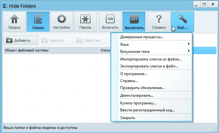
Task: Click Объект файловой системы column header
Action: [51, 50]
